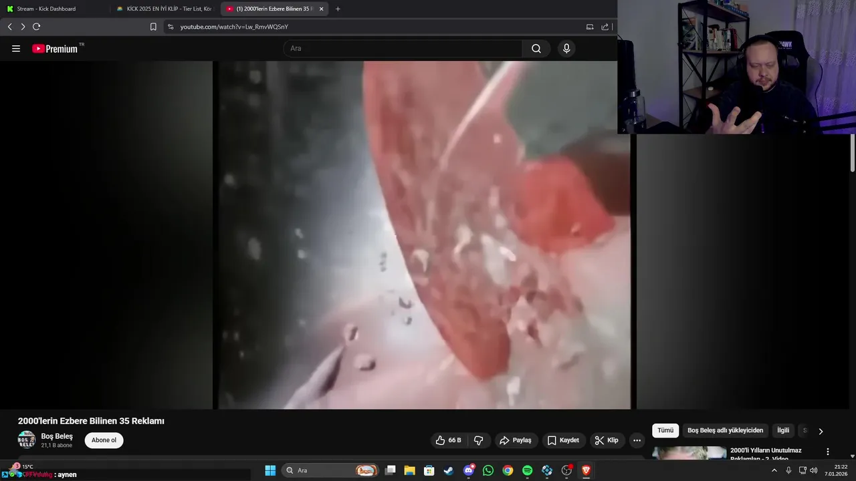Image resolution: width=856 pixels, height=481 pixels.
Task: Open the YouTube hamburger guide menu
Action: (16, 49)
